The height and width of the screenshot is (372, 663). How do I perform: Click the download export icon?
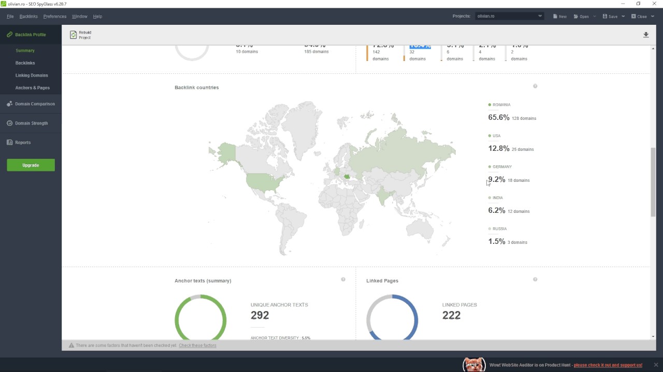(646, 35)
